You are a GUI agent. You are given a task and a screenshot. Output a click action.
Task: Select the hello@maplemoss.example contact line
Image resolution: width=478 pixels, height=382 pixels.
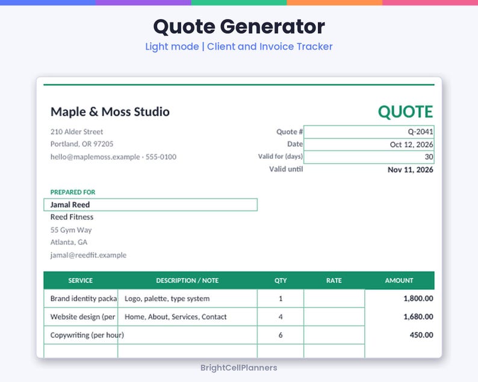[x=113, y=157]
